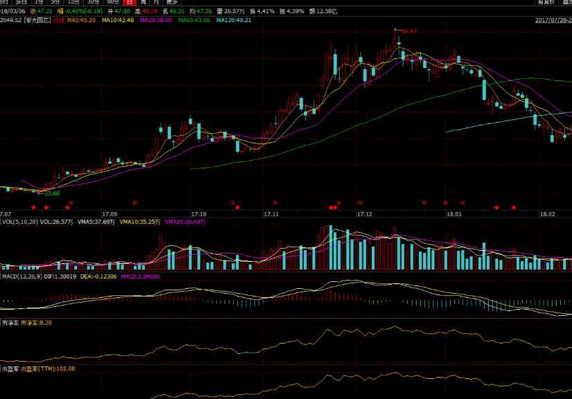Click the leftmost red star event marker
572x399 pixels.
point(33,207)
